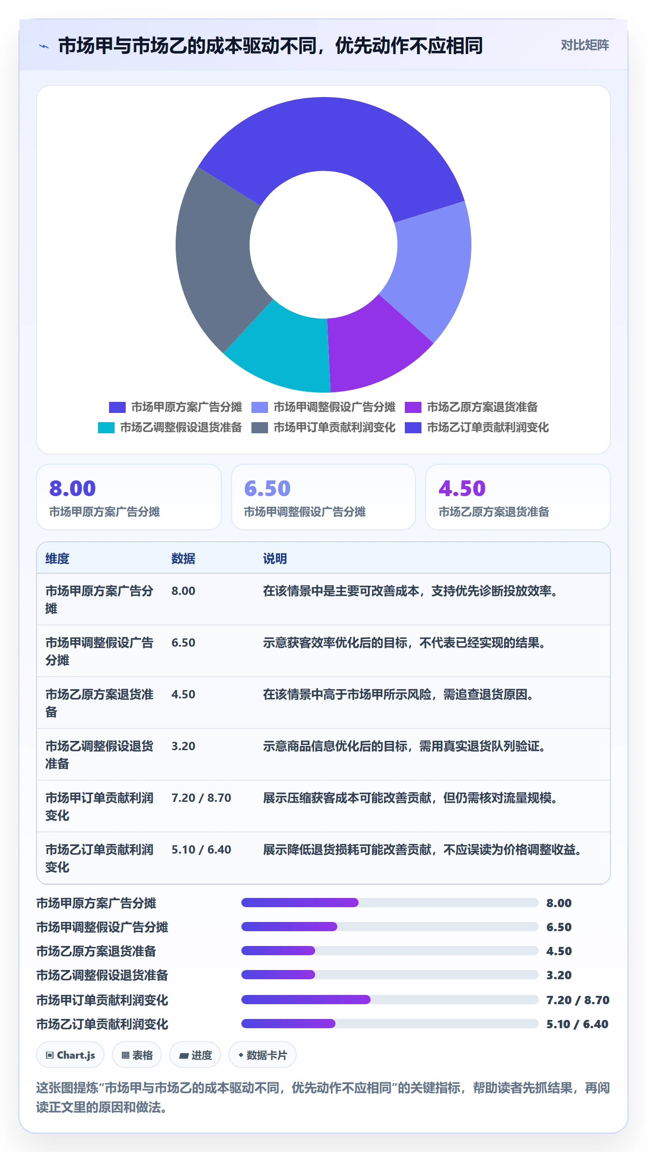Click the 对比矩阵 label in header
Screen dimensions: 647x1152
(x=585, y=45)
